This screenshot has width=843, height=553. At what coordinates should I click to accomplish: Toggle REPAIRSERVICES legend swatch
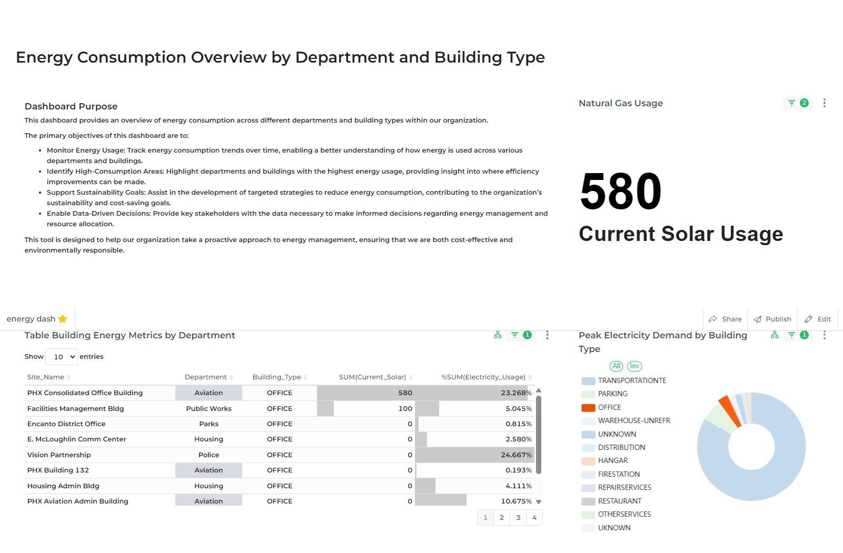tap(588, 487)
